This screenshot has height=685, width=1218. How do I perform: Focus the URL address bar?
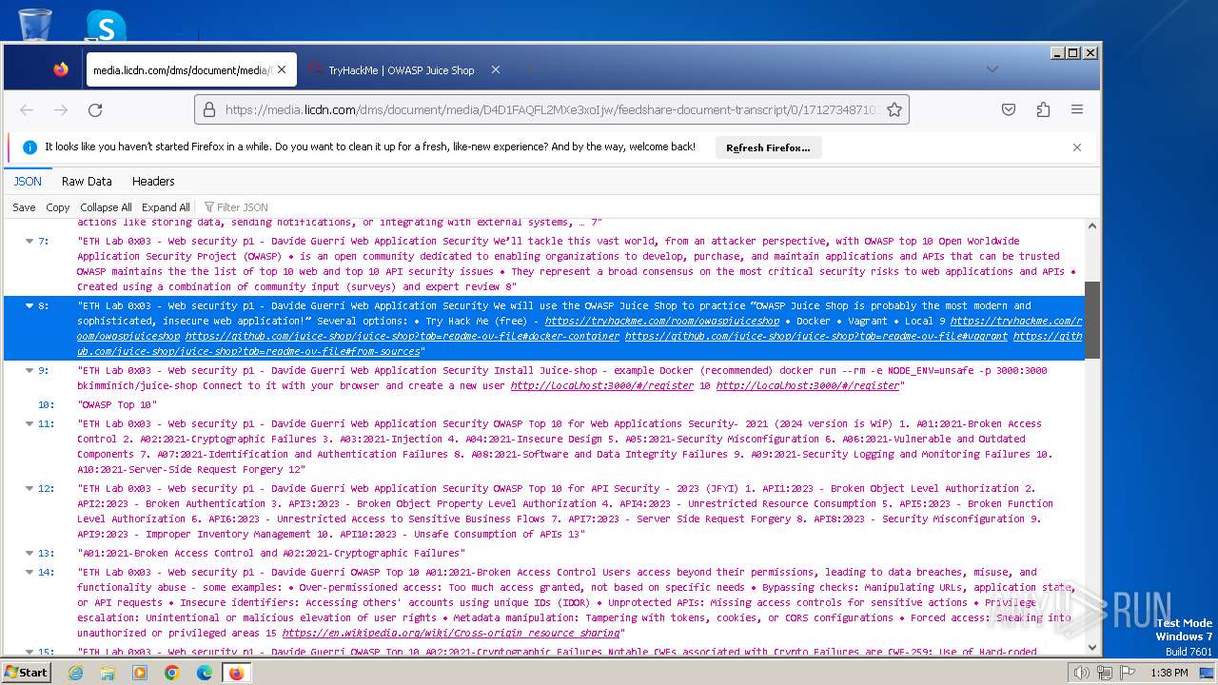tap(552, 110)
